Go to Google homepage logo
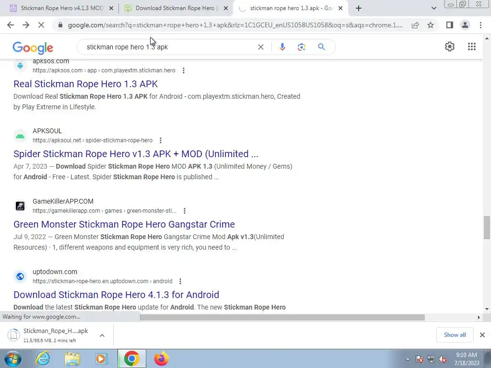 33,48
